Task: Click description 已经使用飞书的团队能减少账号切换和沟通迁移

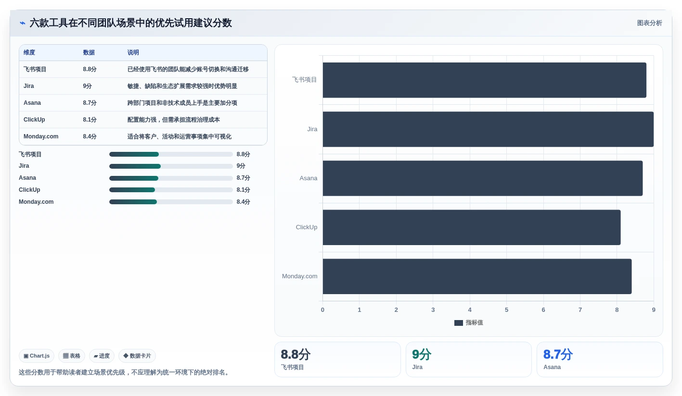Action: click(x=188, y=69)
